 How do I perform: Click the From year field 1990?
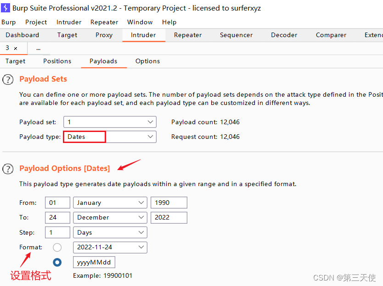click(x=169, y=203)
